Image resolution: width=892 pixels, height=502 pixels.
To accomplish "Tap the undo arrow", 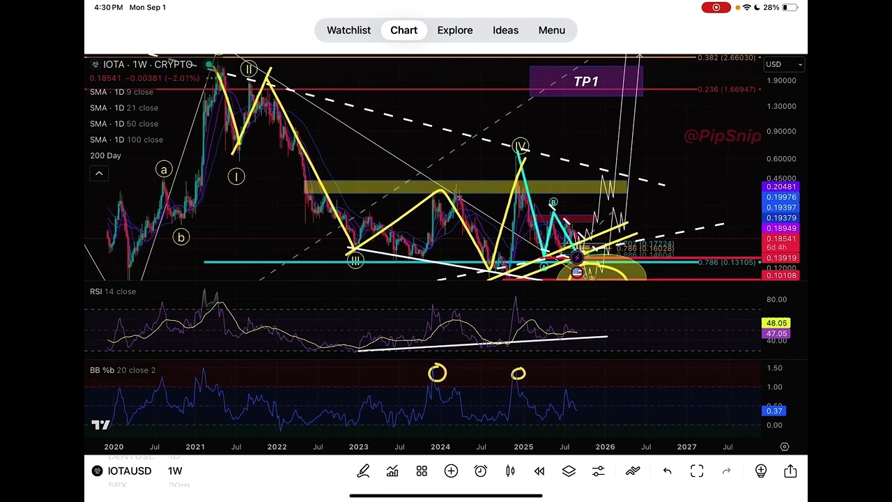I will pos(667,471).
